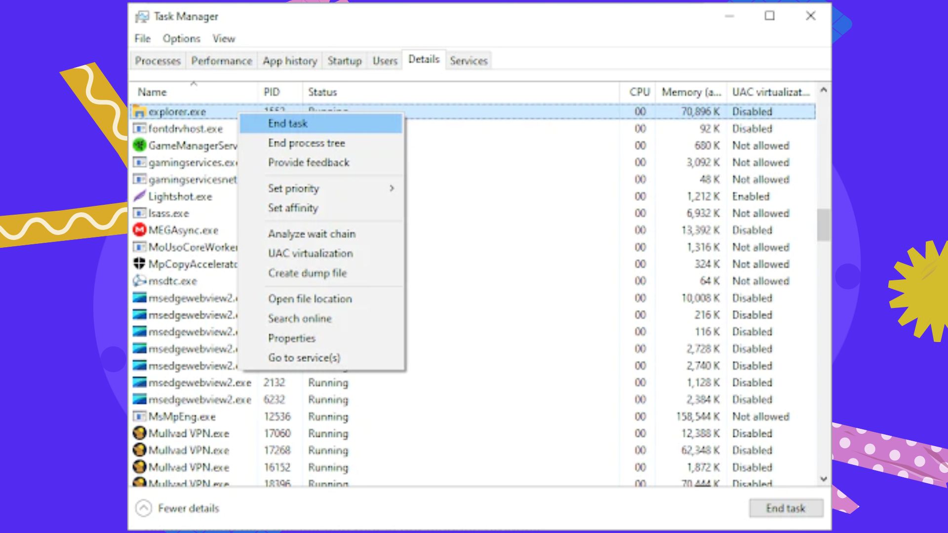This screenshot has height=533, width=948.
Task: Click the MpCopyAccelerator shield icon
Action: (140, 264)
